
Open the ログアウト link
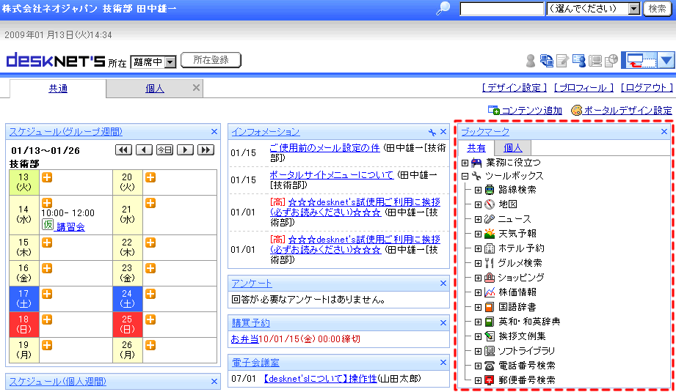point(646,88)
